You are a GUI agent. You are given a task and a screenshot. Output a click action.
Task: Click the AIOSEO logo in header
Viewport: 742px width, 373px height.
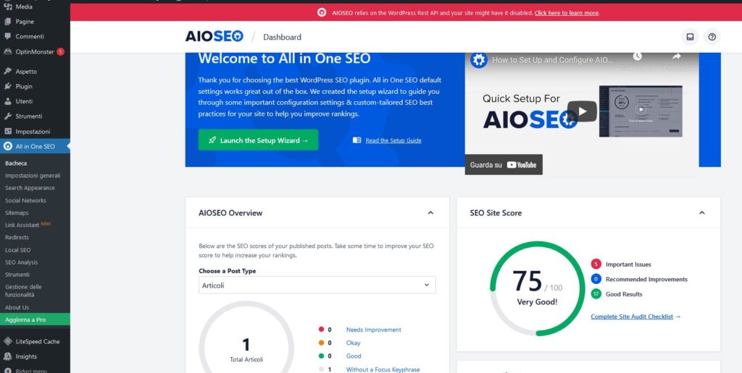(x=214, y=36)
